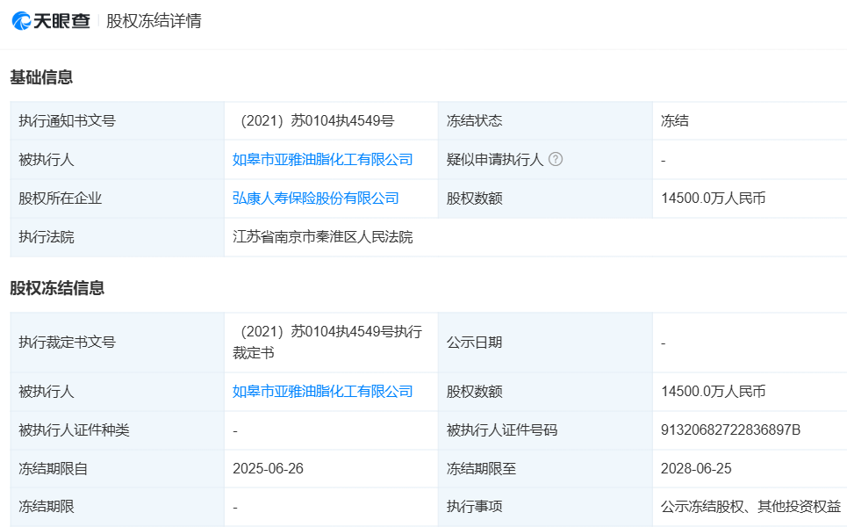Click 股权数额 label in 股权冻结信息
This screenshot has height=527, width=847.
coord(474,392)
